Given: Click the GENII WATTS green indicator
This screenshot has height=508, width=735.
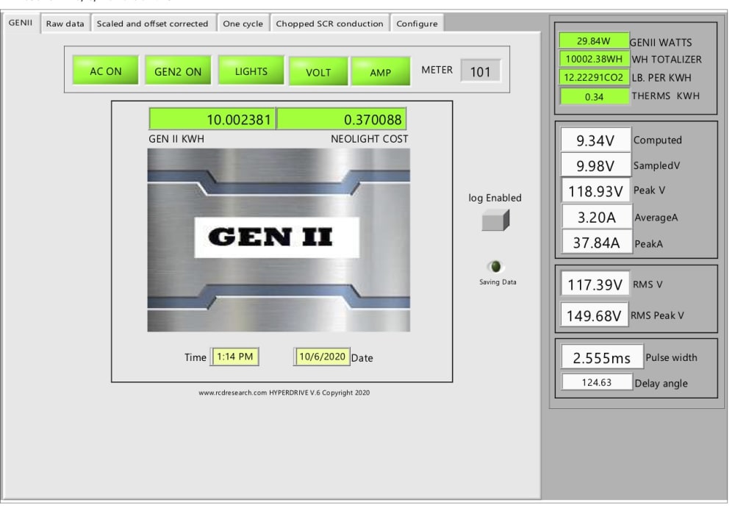Looking at the screenshot, I should click(593, 41).
